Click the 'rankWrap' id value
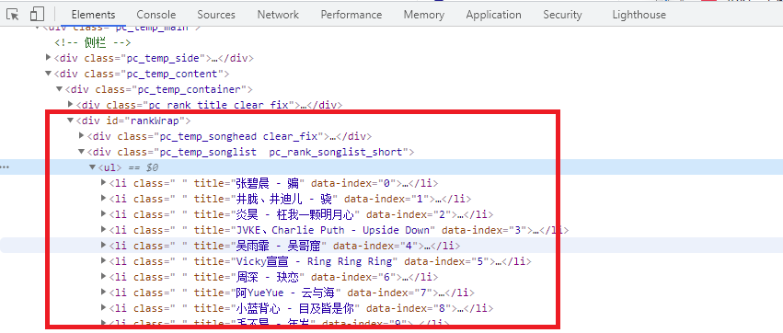Screen dimensions: 783x333 155,121
